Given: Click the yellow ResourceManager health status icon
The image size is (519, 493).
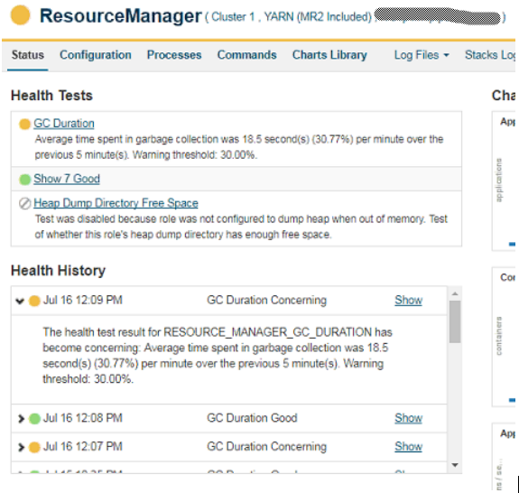Looking at the screenshot, I should 21,15.
